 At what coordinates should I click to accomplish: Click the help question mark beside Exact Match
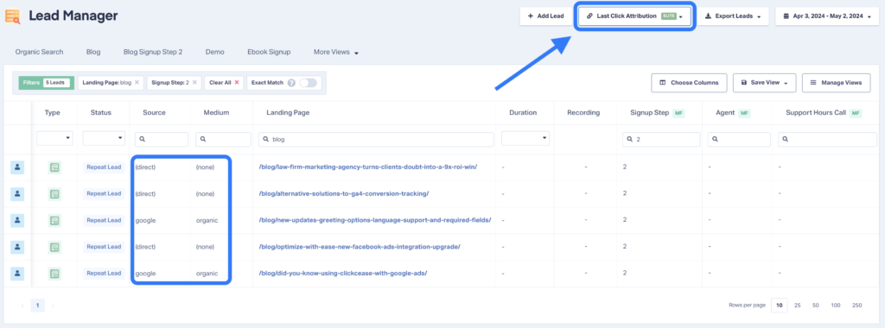tap(291, 82)
